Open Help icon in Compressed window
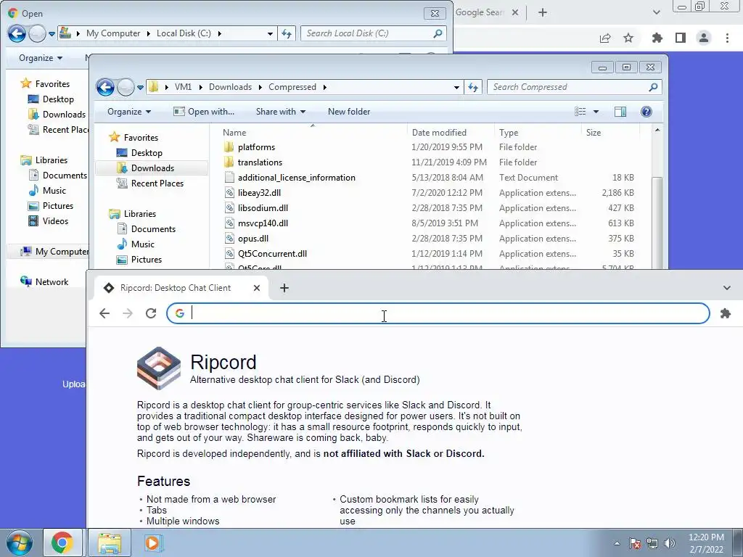 tap(646, 112)
